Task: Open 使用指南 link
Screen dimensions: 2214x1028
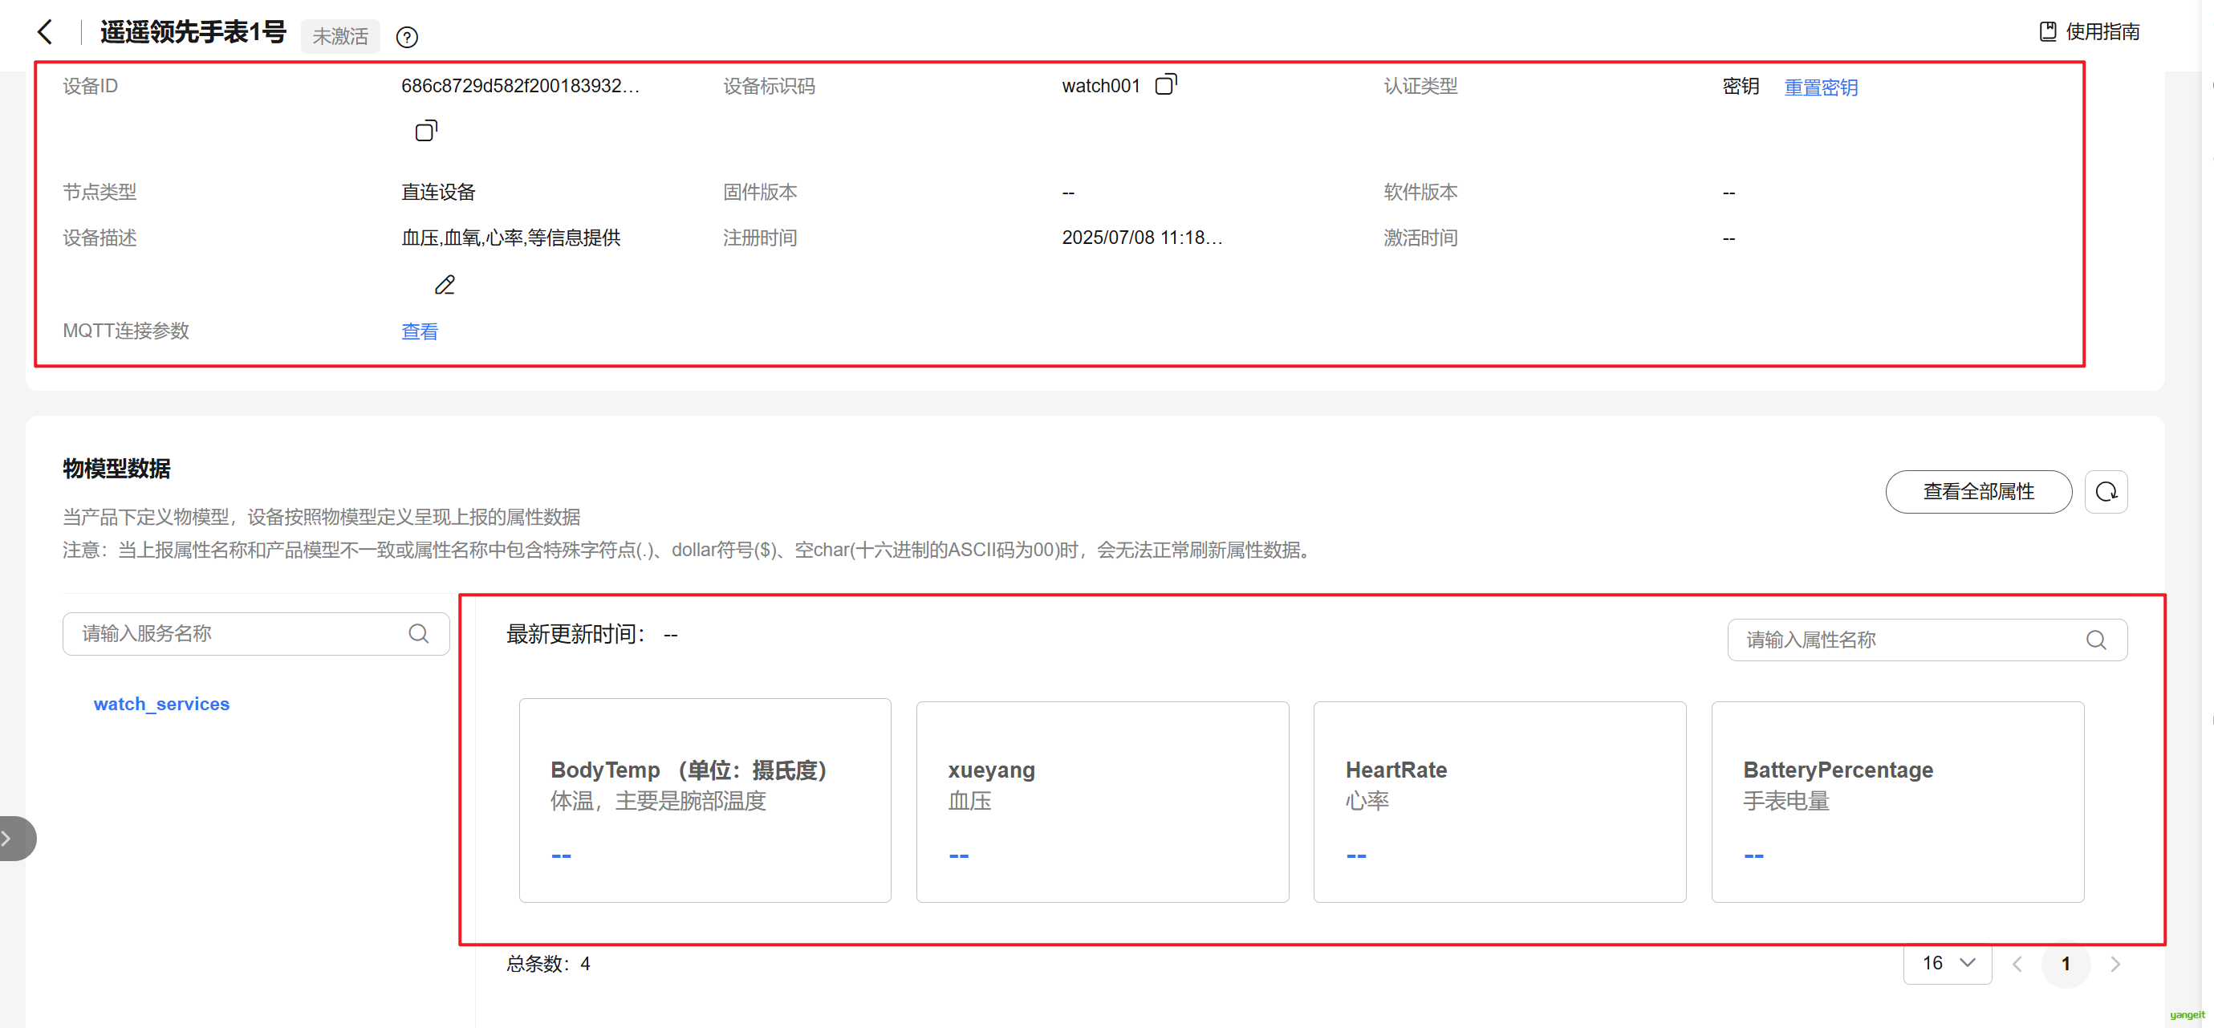Action: pos(2102,32)
